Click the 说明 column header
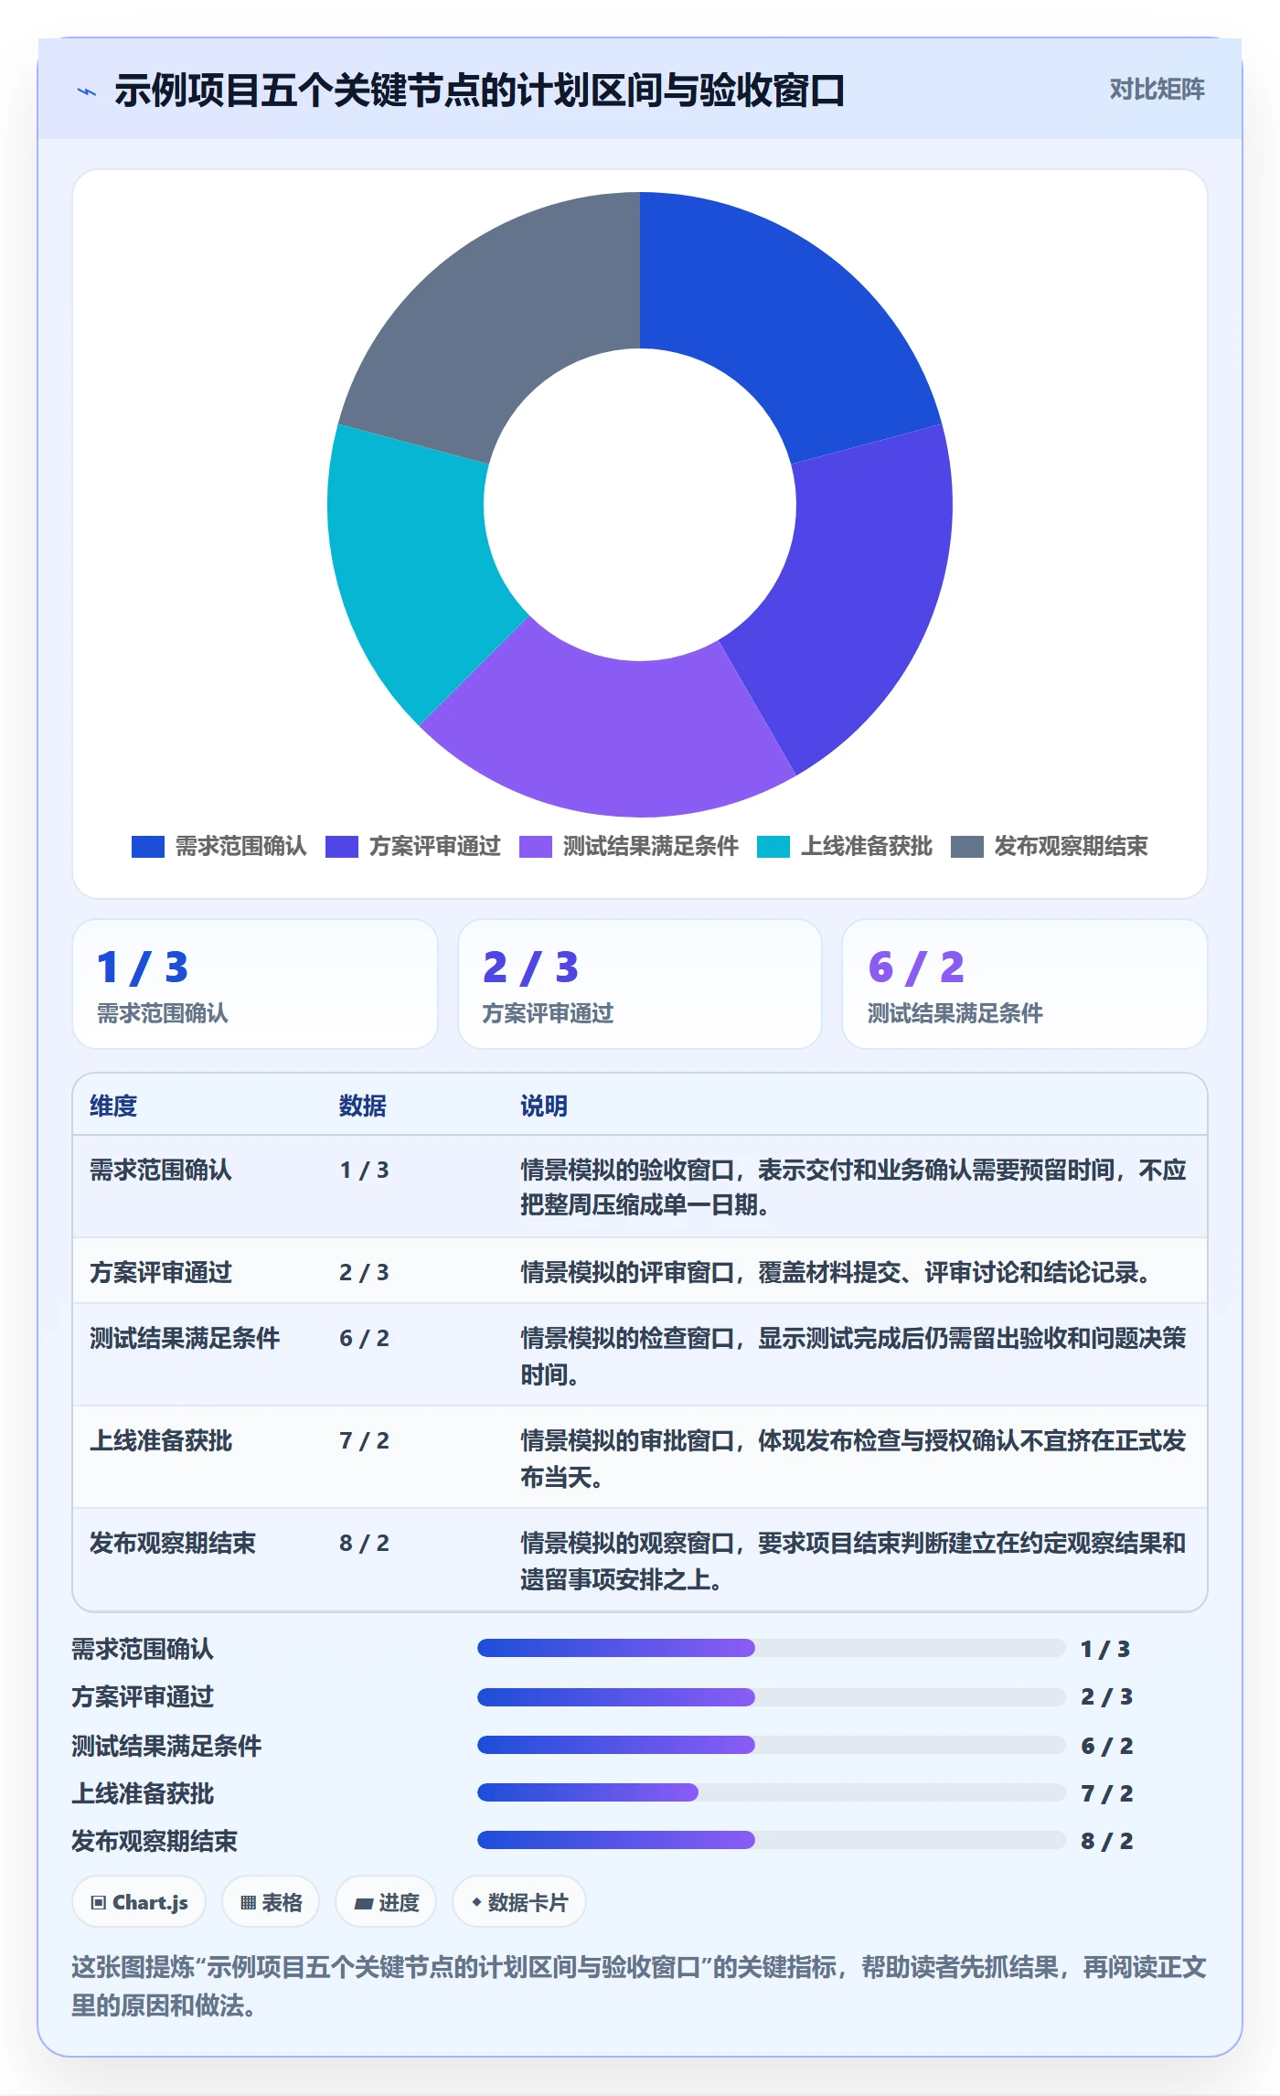This screenshot has width=1280, height=2096. pyautogui.click(x=544, y=1106)
